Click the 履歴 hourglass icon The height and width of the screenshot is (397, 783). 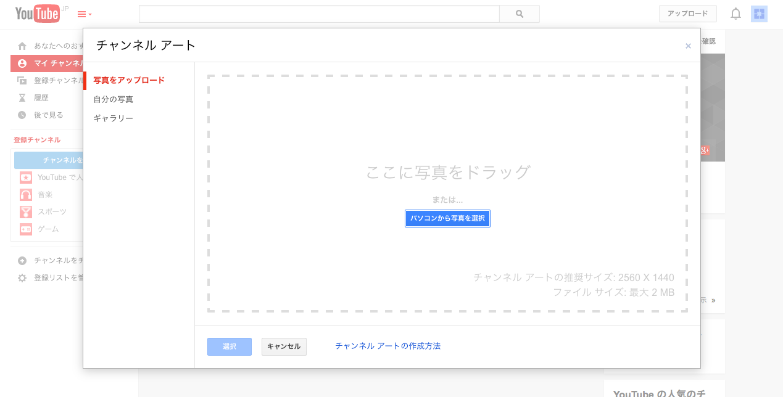click(x=22, y=97)
